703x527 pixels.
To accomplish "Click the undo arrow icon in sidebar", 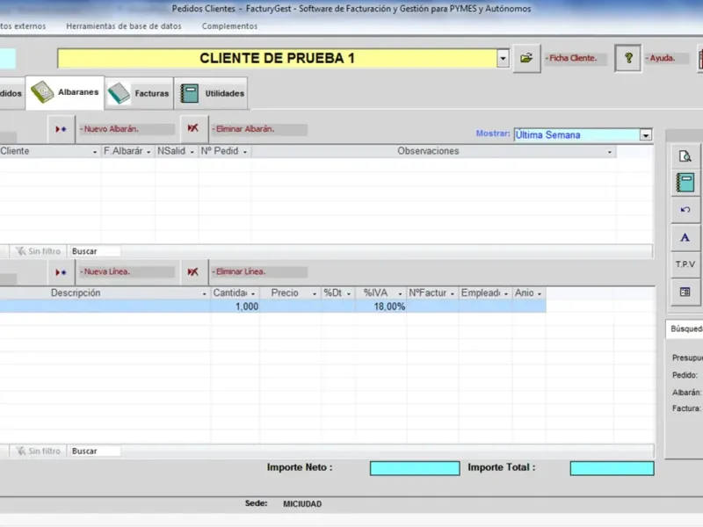I will [685, 210].
